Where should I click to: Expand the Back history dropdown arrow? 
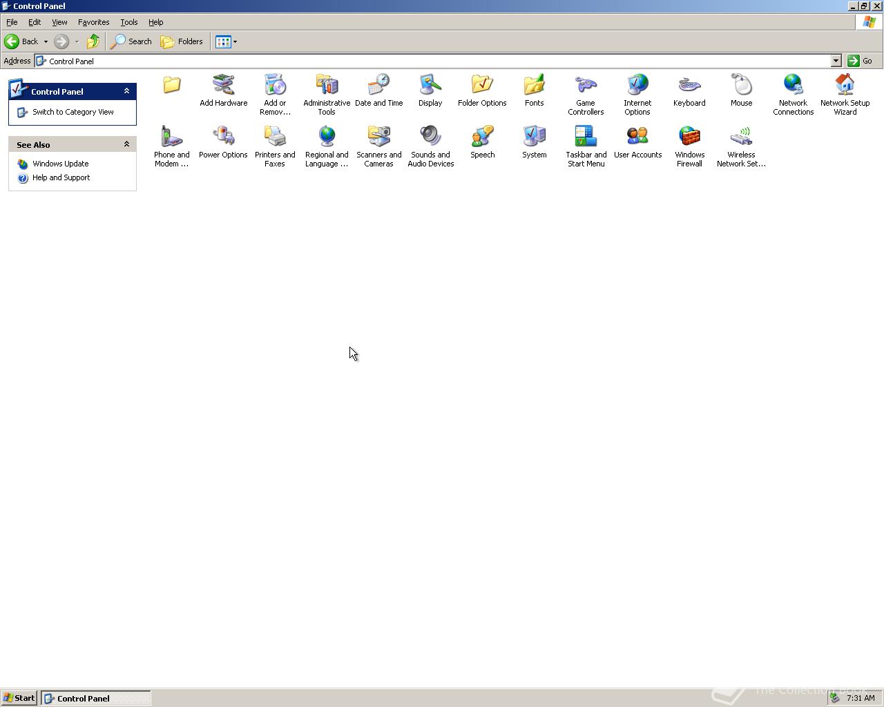[46, 41]
